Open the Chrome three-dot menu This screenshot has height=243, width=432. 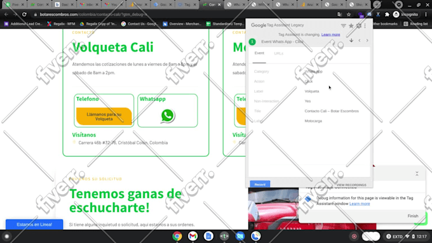pyautogui.click(x=426, y=15)
